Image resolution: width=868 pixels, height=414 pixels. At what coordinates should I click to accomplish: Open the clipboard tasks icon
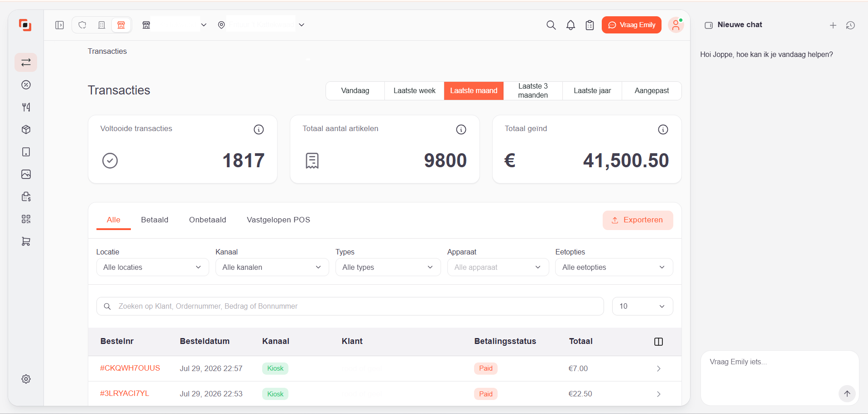(x=590, y=25)
